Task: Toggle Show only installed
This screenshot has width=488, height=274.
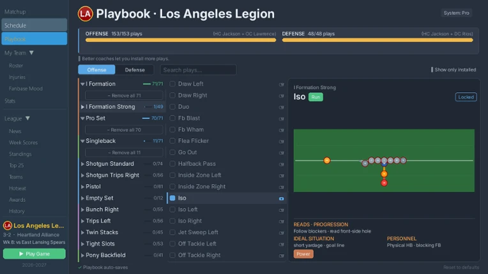Action: (453, 70)
